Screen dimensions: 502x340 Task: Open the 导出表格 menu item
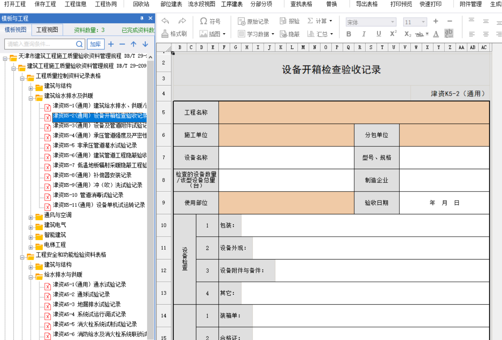point(366,4)
